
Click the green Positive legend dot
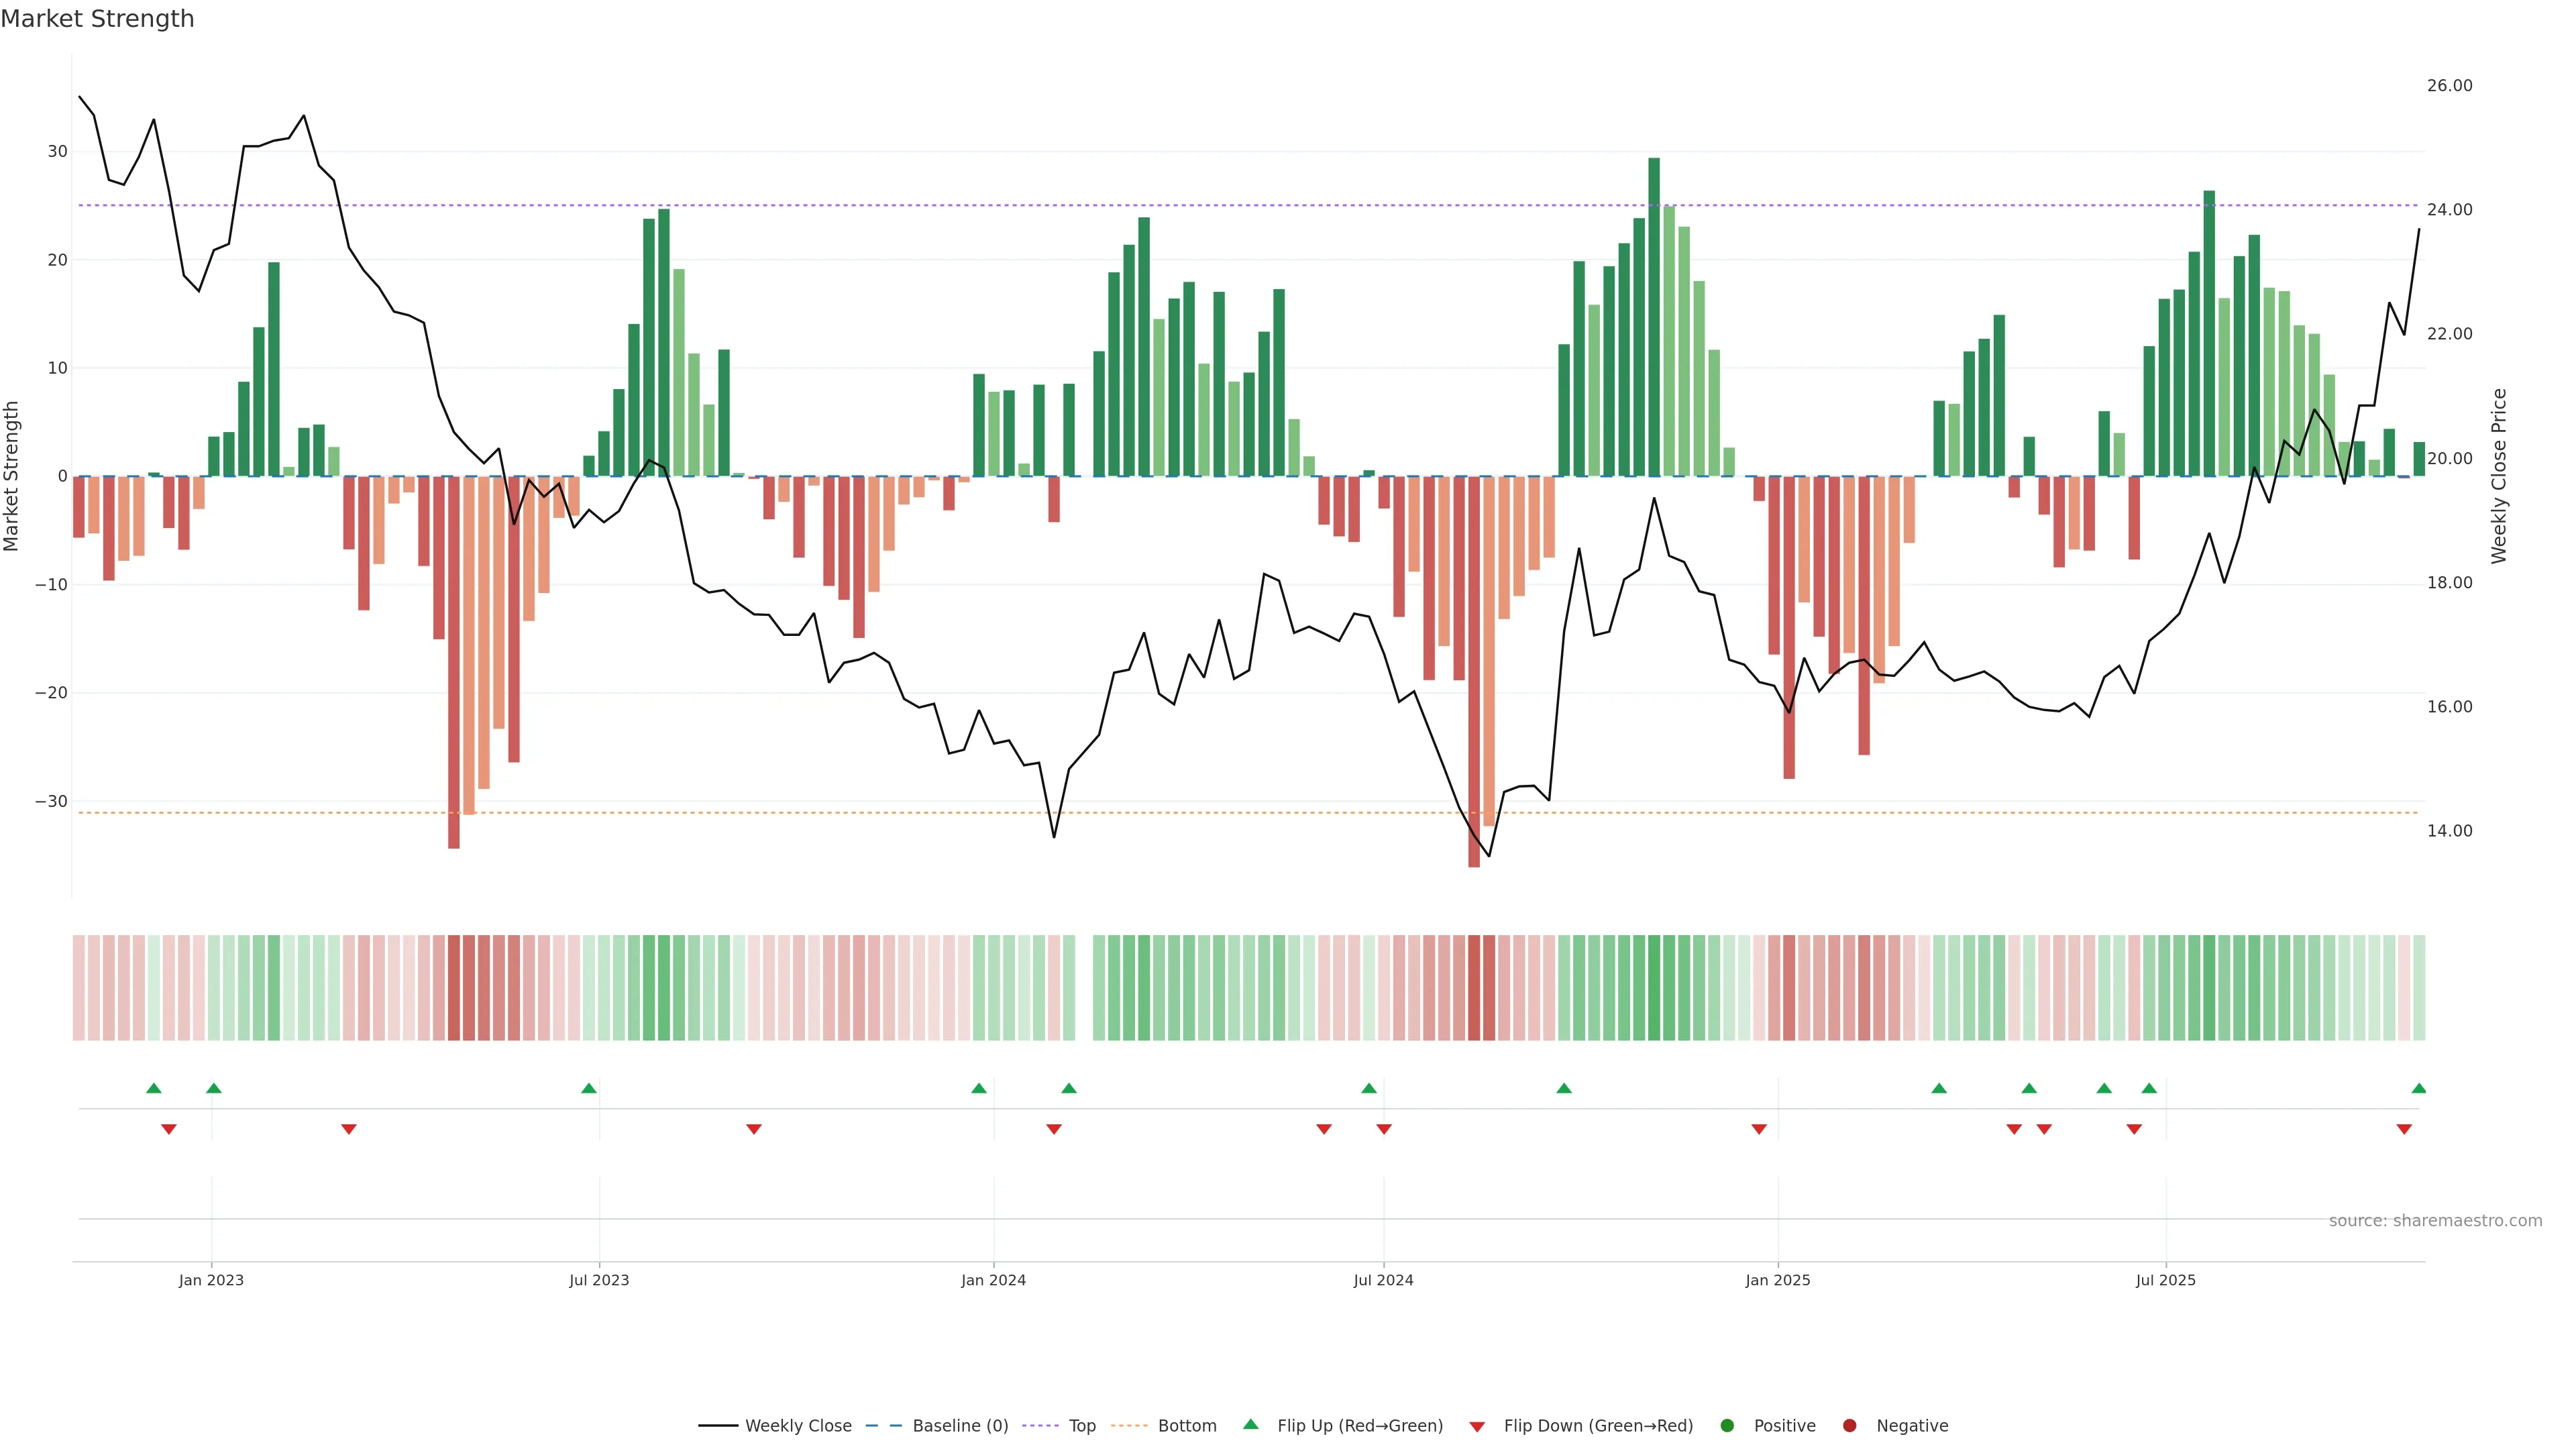click(x=1727, y=1425)
